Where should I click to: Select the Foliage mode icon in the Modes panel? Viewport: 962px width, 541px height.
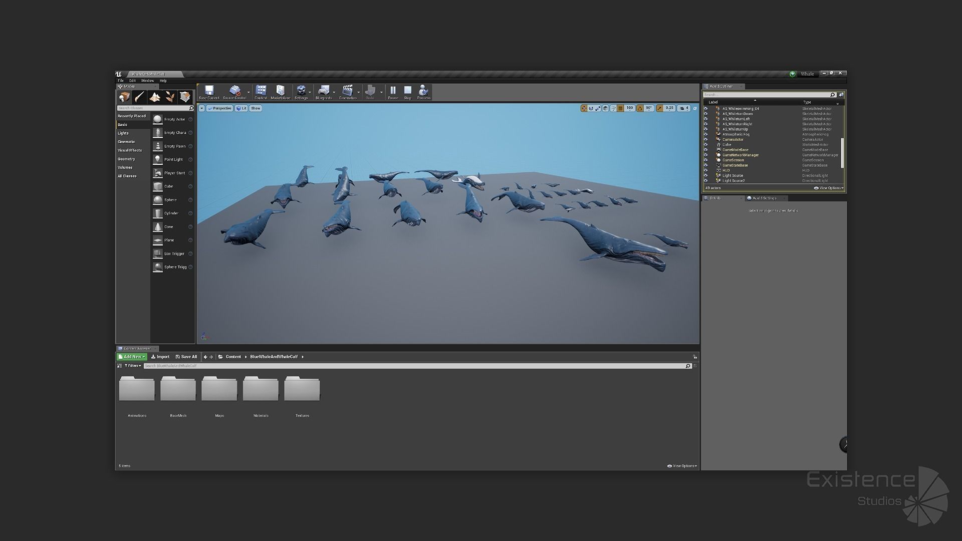pyautogui.click(x=170, y=97)
